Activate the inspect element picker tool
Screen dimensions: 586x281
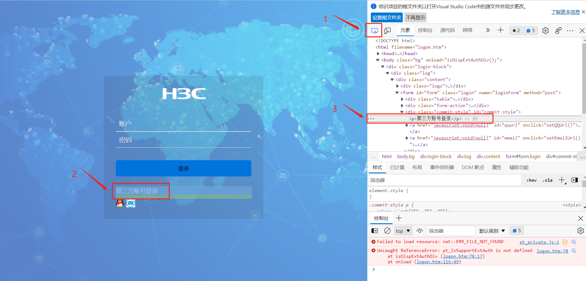[x=374, y=31]
